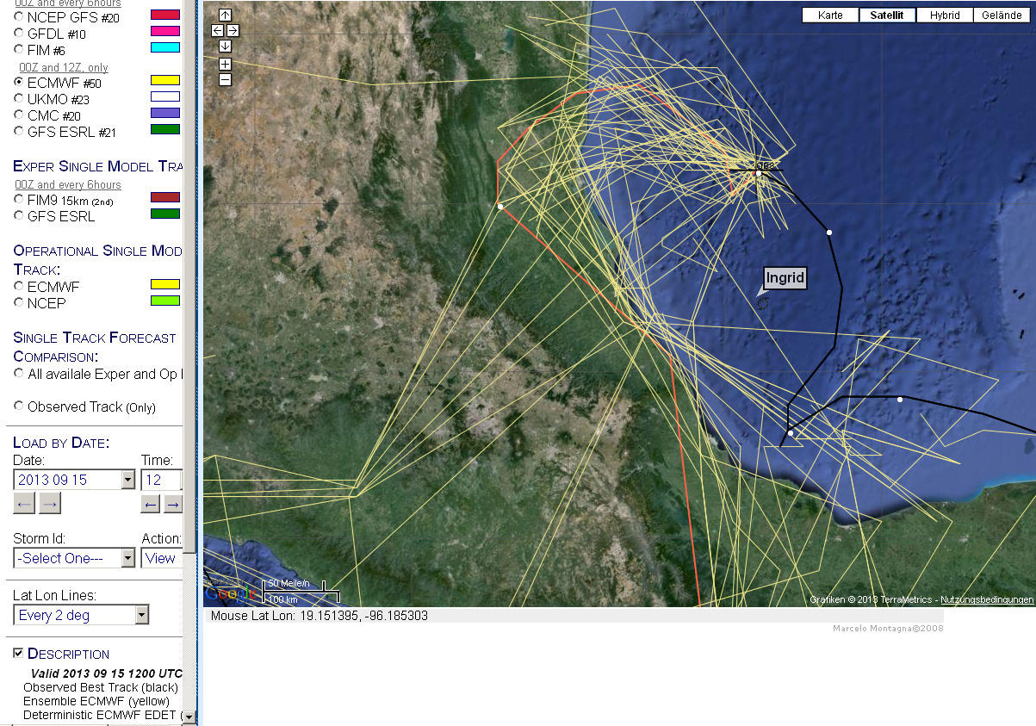
Task: Uncheck the Description checkbox
Action: tap(19, 654)
